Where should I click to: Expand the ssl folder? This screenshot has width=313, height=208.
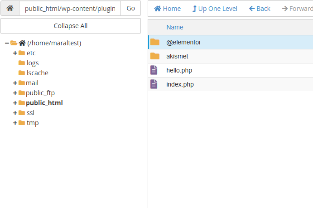(x=15, y=113)
